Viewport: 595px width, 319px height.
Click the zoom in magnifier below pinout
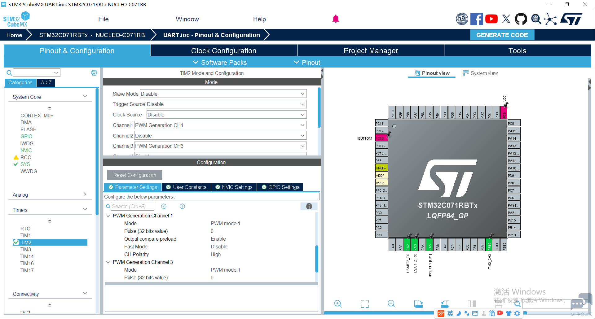pos(338,304)
